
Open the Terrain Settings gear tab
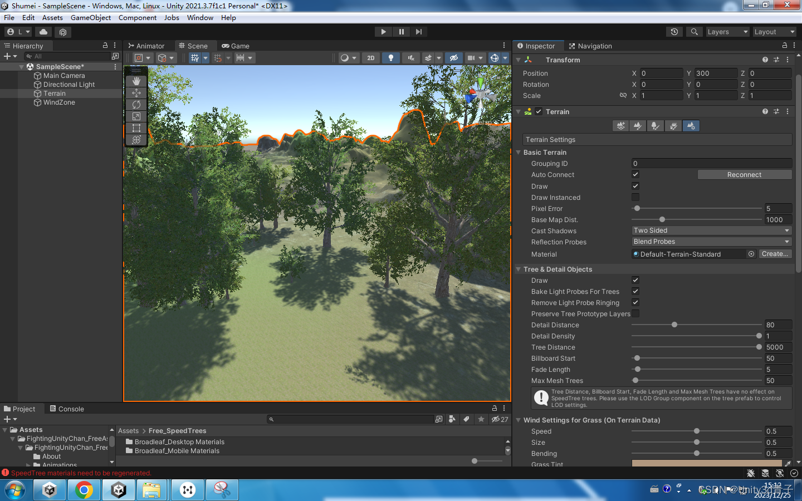(691, 126)
